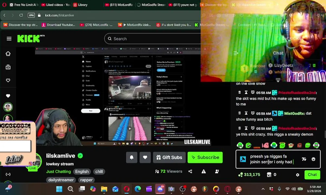Screen dimensions: 326x195
Task: Select the rapper tag
Action: click(x=86, y=180)
